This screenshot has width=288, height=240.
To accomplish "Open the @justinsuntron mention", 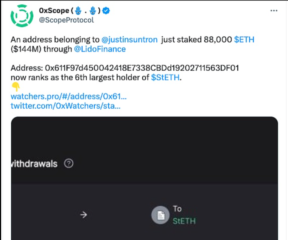I will pyautogui.click(x=129, y=40).
